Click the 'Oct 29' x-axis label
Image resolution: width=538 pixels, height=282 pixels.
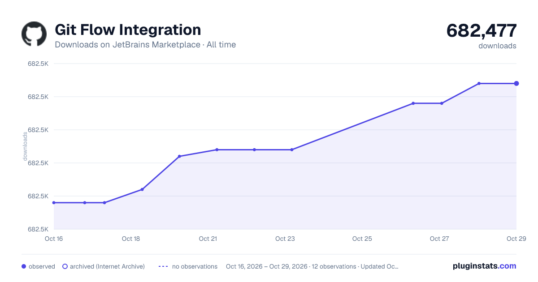[x=516, y=239]
